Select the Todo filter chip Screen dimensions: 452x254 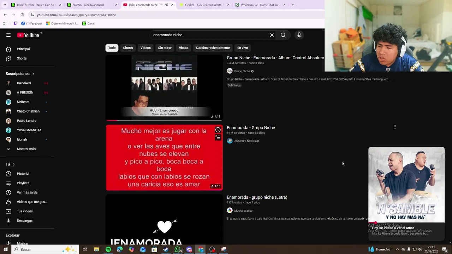coord(112,48)
